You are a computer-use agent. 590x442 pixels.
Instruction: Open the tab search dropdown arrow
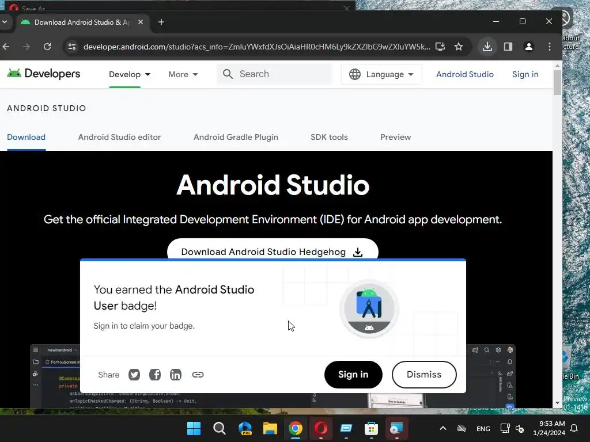(5, 22)
